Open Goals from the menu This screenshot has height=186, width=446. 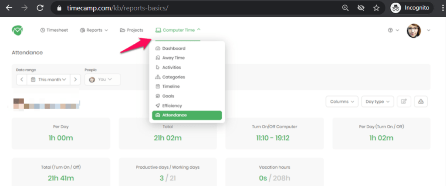[x=187, y=96]
